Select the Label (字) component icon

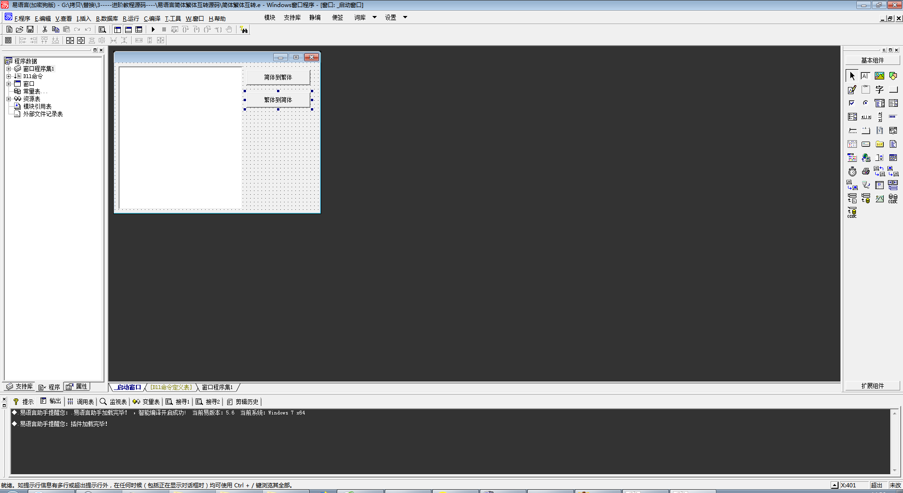coord(879,89)
